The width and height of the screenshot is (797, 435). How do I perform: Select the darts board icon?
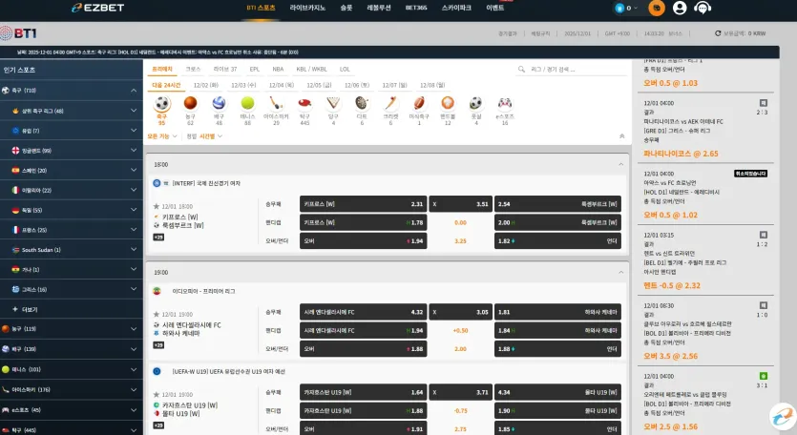[x=362, y=103]
